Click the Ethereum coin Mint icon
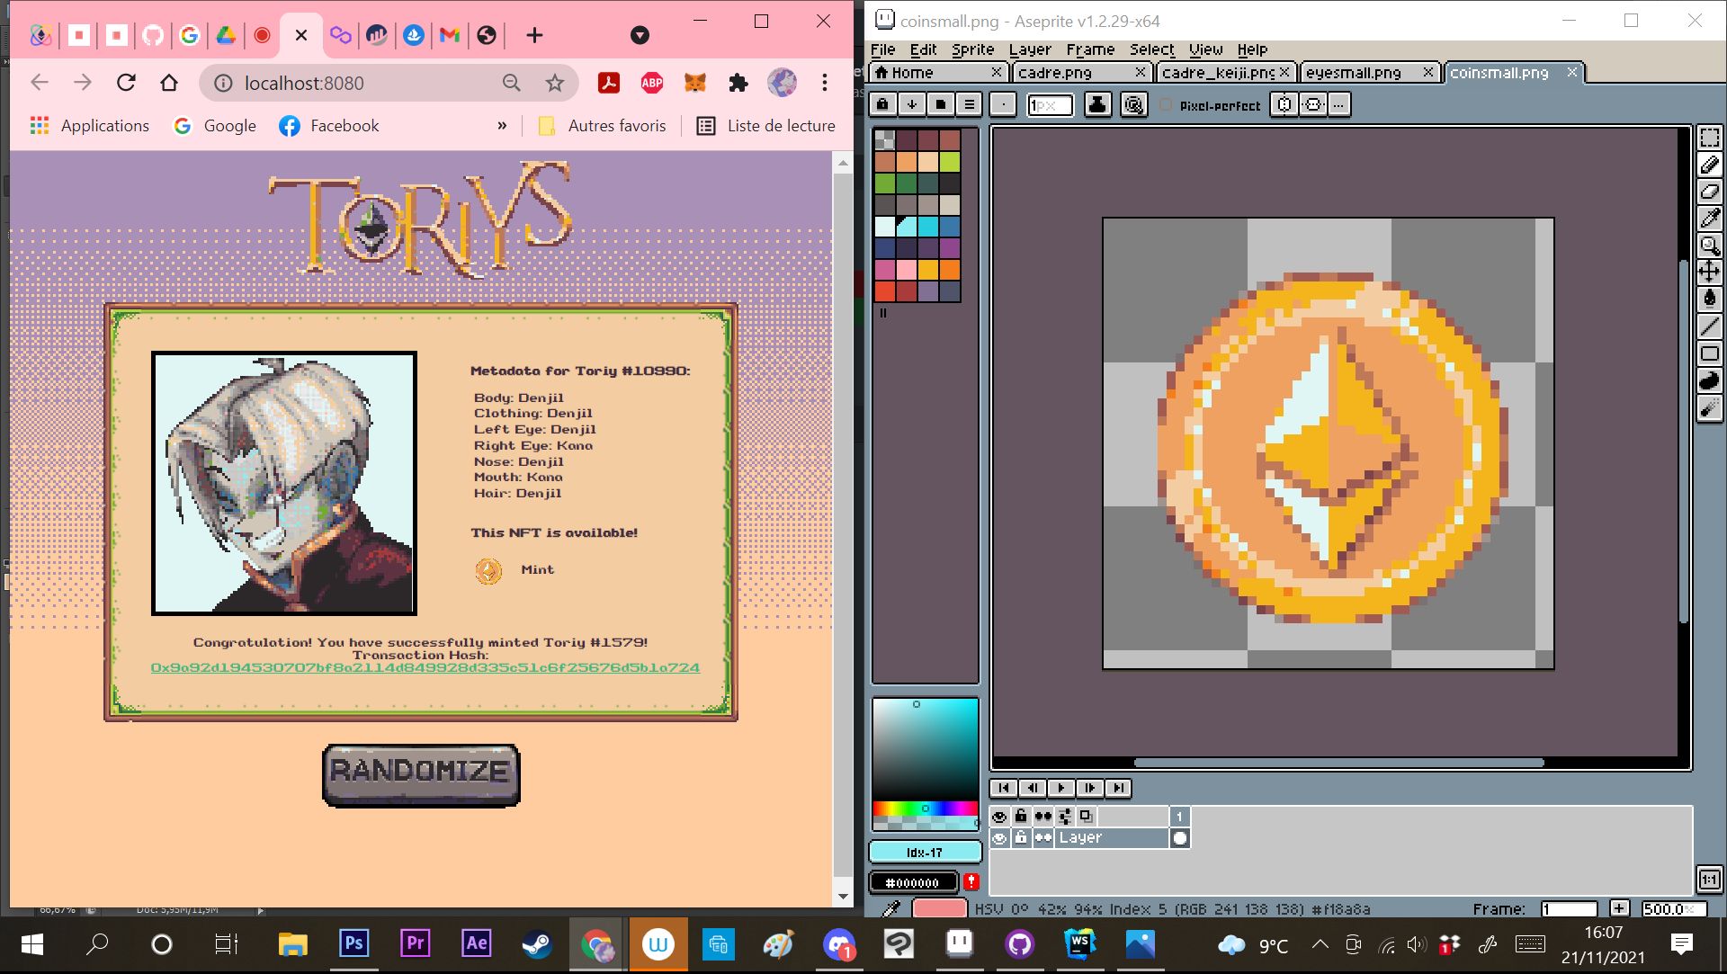This screenshot has width=1727, height=974. pos(488,570)
